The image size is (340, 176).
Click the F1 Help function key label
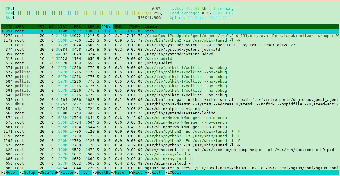pos(7,173)
